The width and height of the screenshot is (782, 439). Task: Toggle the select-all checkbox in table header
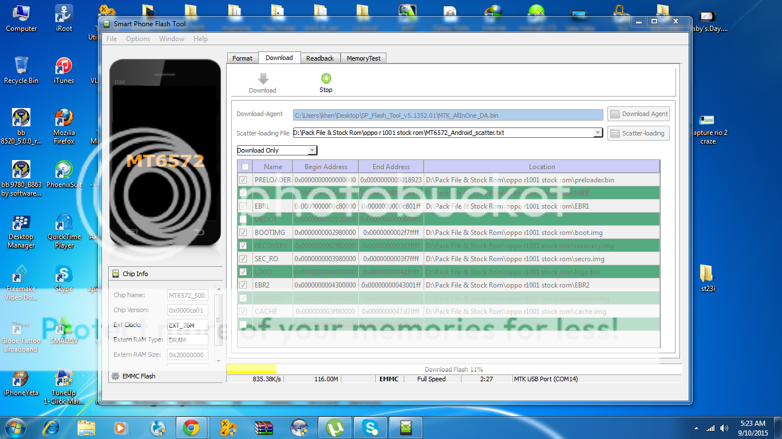pyautogui.click(x=245, y=167)
